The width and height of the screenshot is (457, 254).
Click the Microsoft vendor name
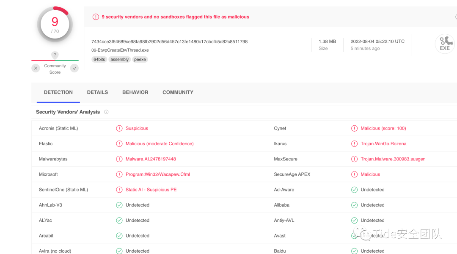(48, 174)
